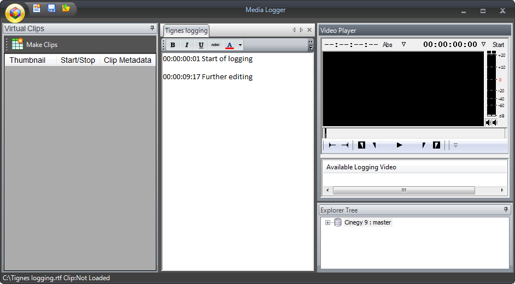The image size is (515, 284).
Task: Click the New document icon in title bar
Action: [x=37, y=8]
